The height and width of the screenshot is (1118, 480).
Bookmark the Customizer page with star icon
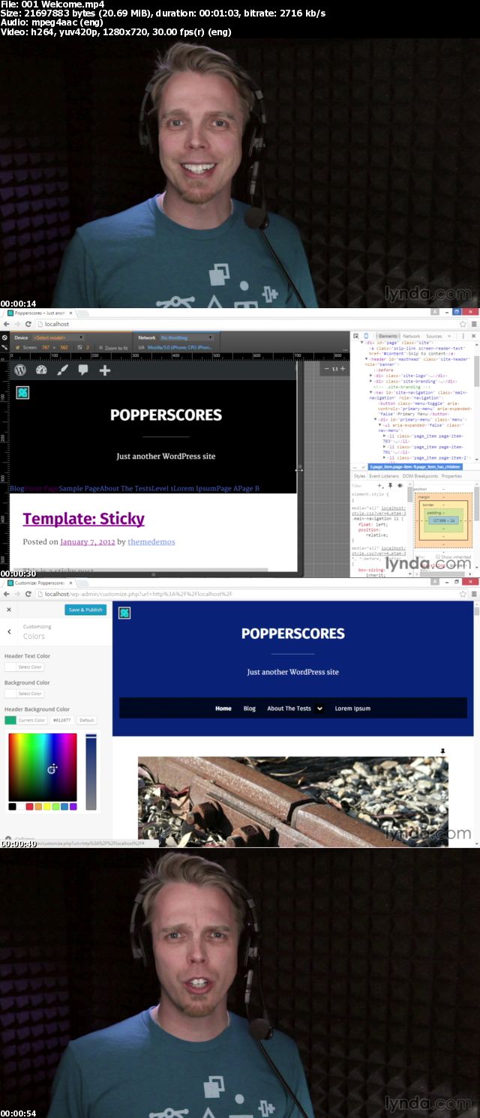coord(463,594)
